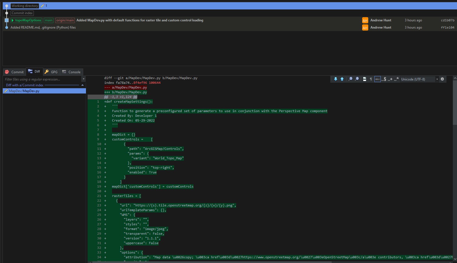457x263 pixels.
Task: Jump to previous change with up arrow
Action: pyautogui.click(x=342, y=79)
